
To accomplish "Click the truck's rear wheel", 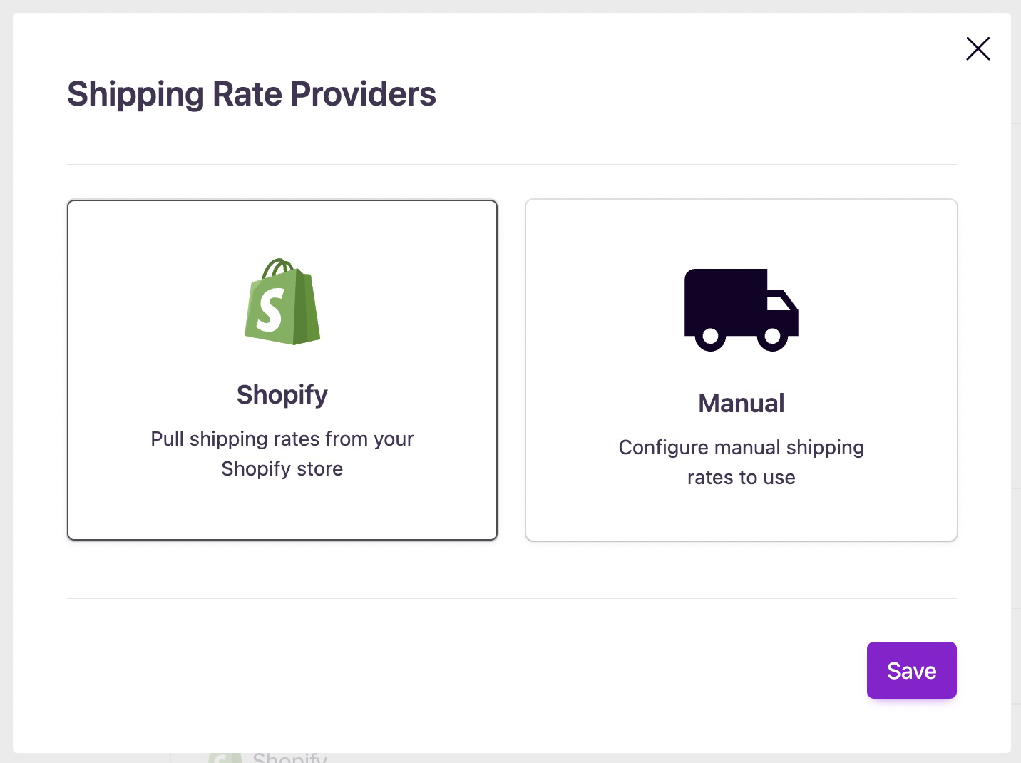I will [710, 337].
